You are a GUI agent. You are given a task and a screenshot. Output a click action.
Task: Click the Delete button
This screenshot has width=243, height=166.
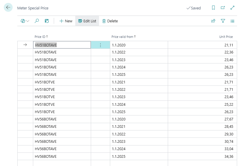coord(110,21)
